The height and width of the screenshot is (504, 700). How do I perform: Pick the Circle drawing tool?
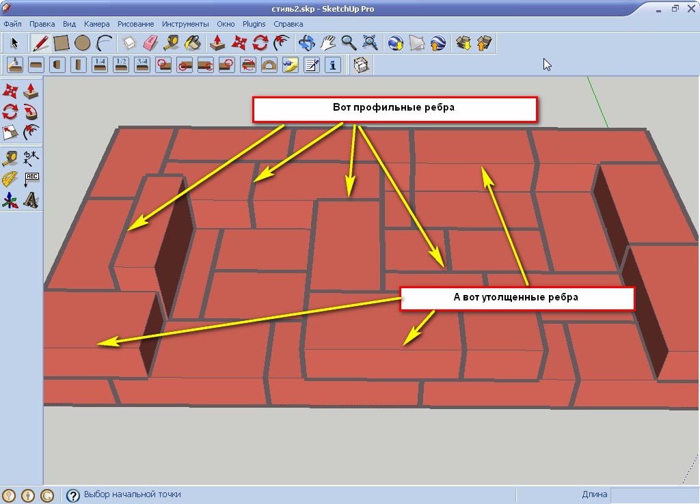tap(83, 43)
